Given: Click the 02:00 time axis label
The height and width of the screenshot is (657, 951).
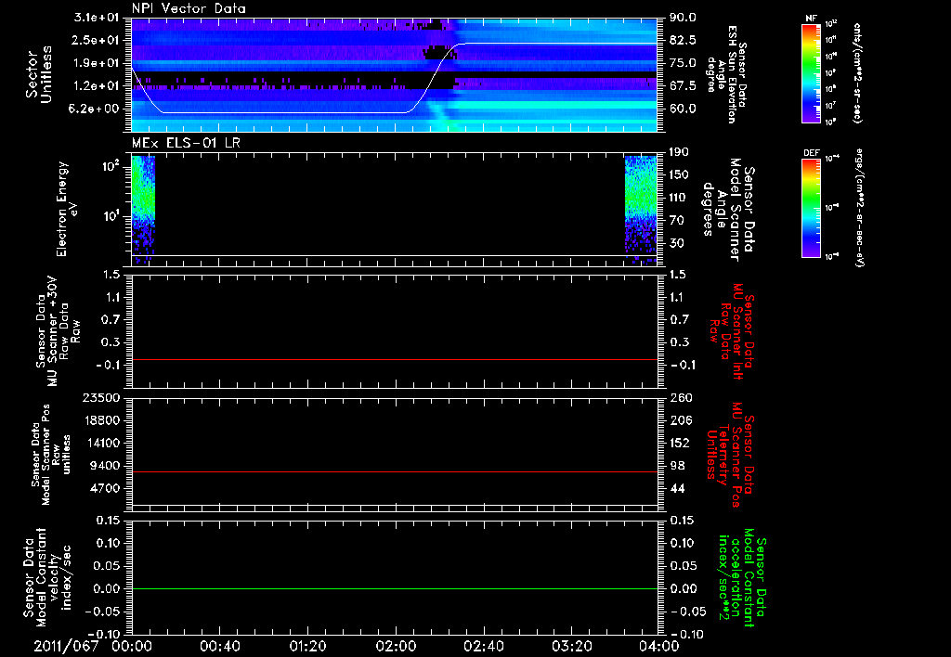Looking at the screenshot, I should click(x=396, y=646).
